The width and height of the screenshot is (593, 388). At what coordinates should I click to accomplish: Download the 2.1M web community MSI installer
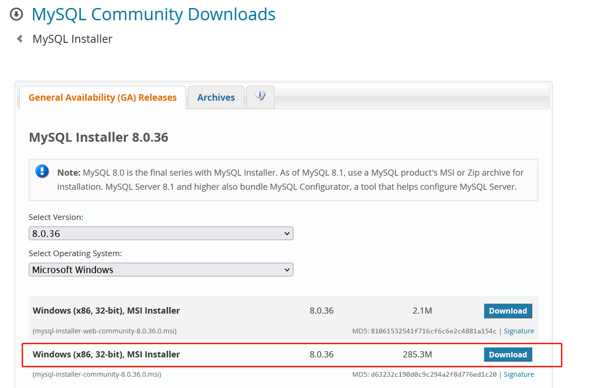[x=508, y=311]
